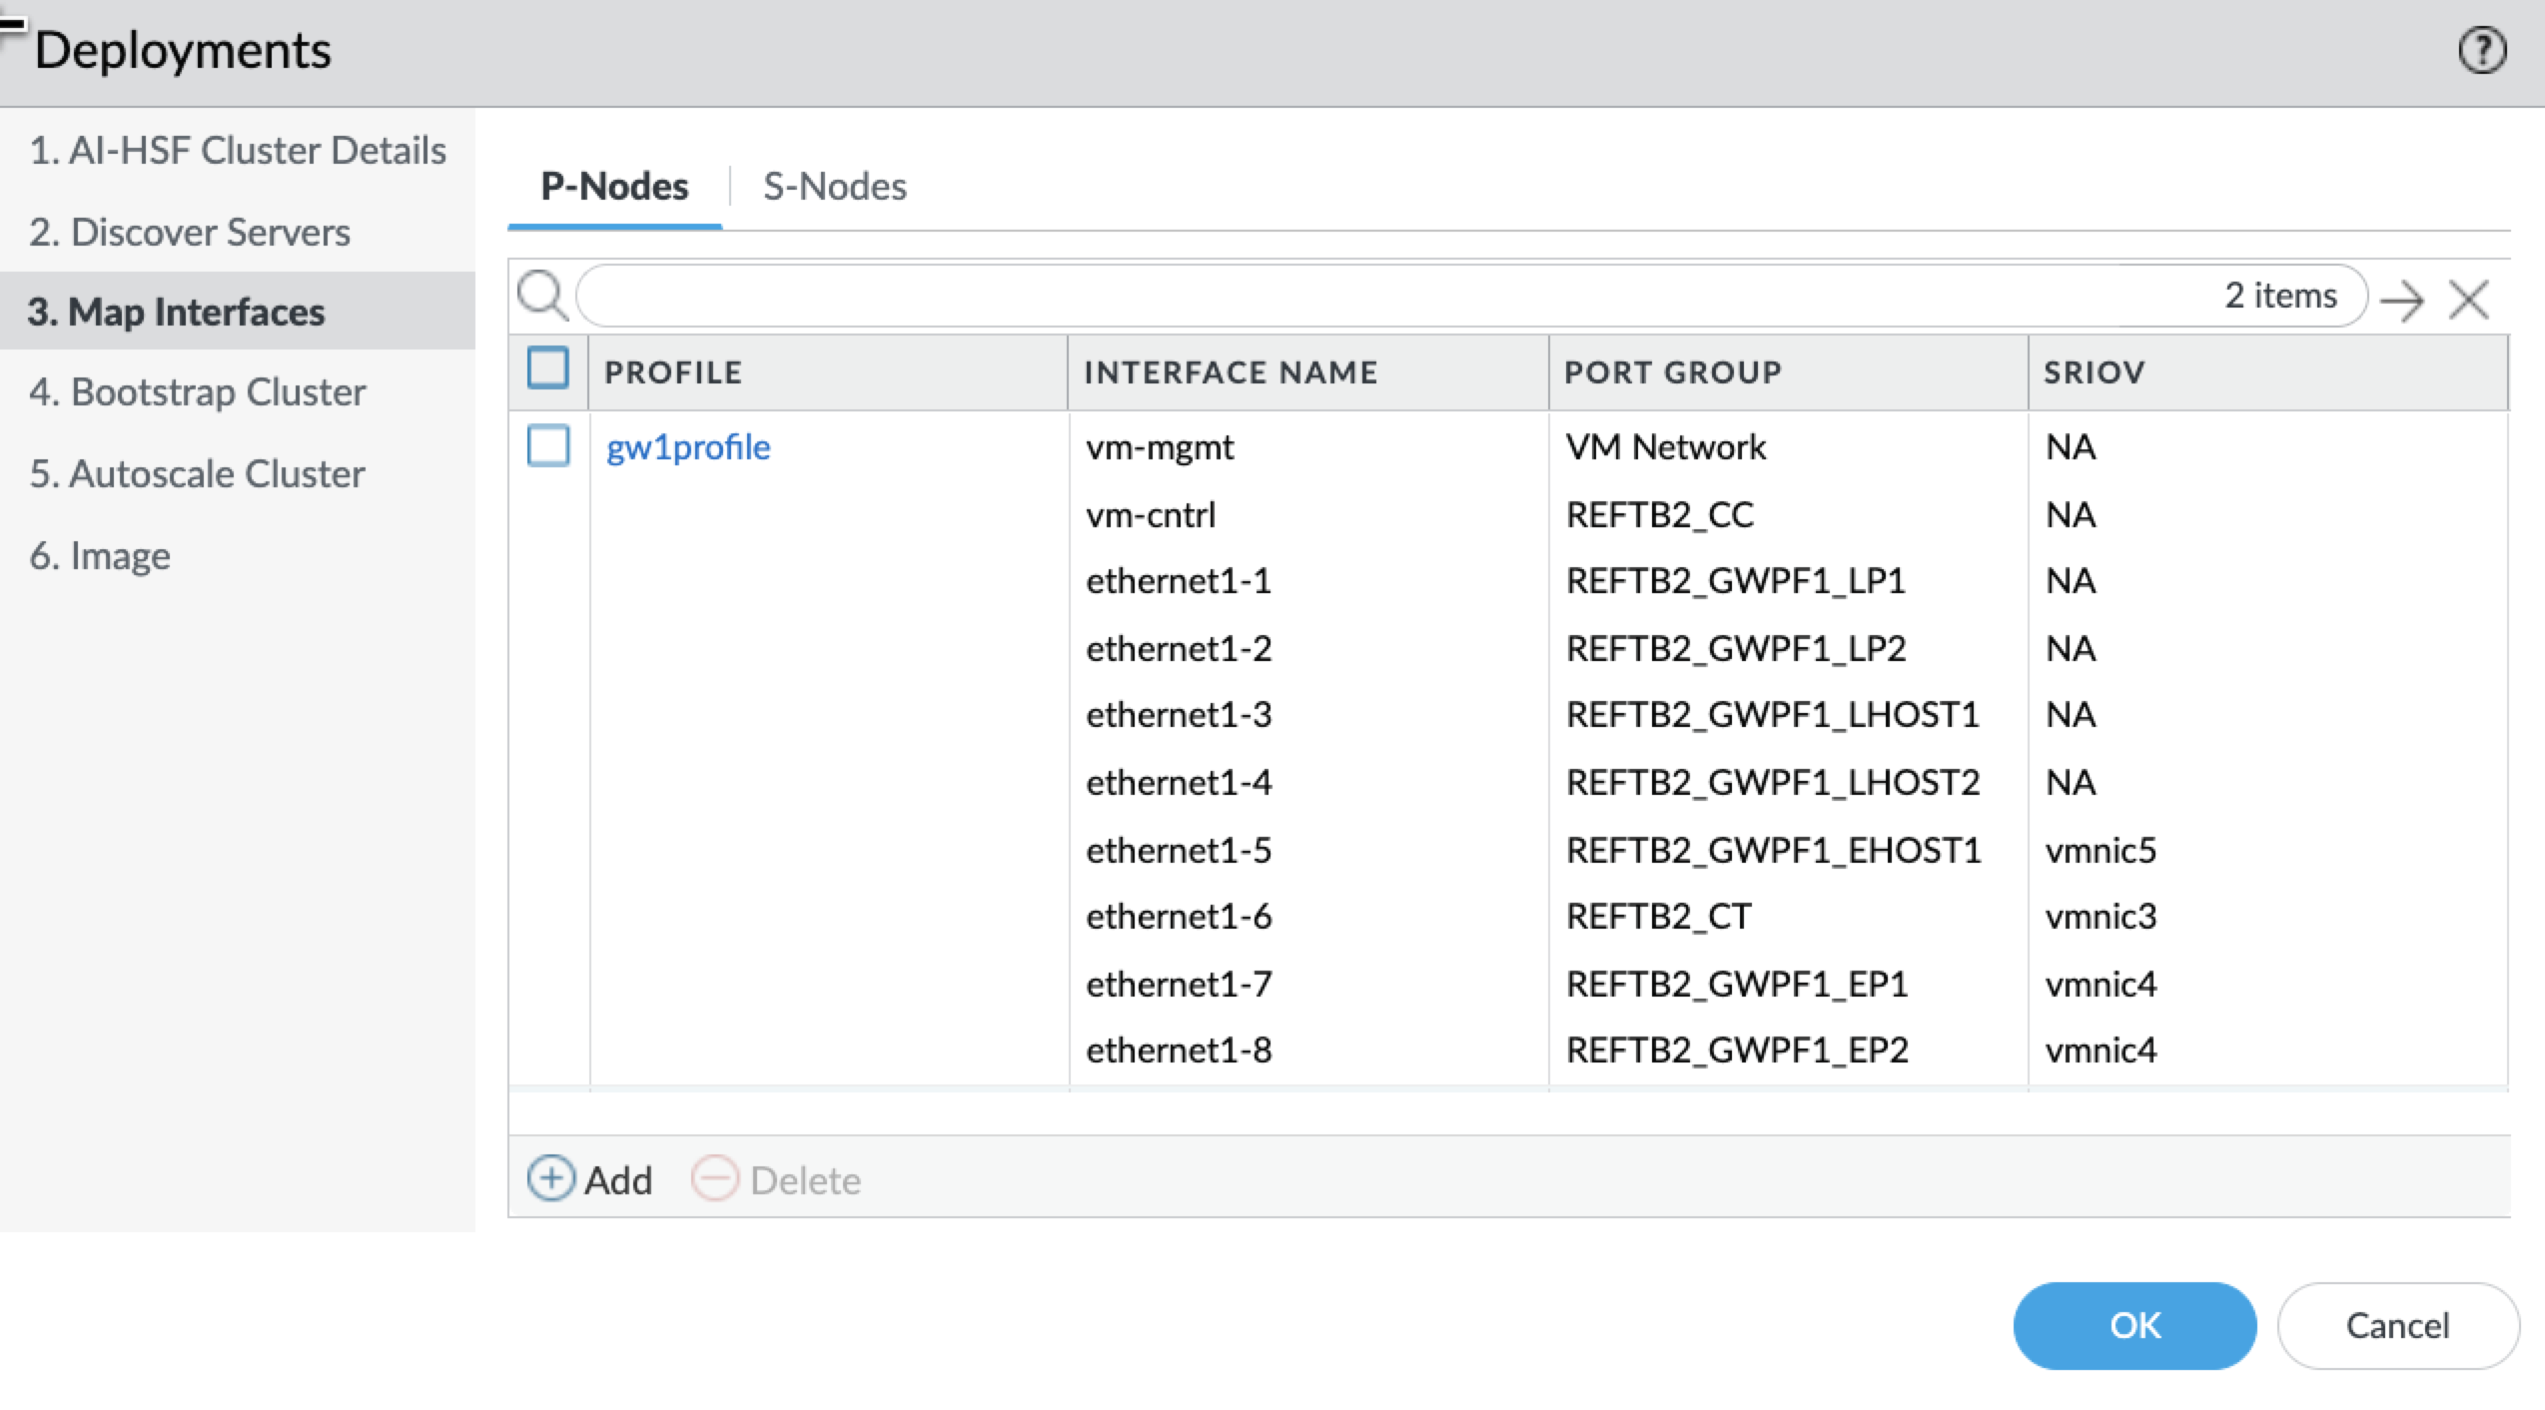The width and height of the screenshot is (2545, 1410).
Task: Click the Add plus icon
Action: click(550, 1179)
